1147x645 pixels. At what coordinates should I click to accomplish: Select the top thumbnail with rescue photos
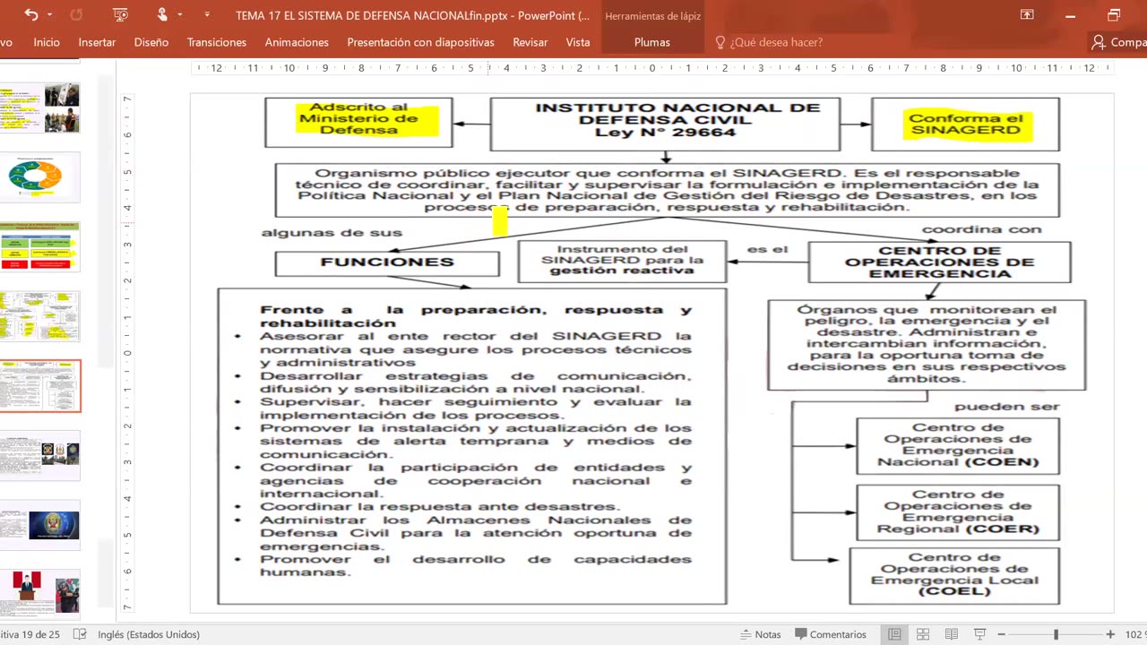pos(40,107)
